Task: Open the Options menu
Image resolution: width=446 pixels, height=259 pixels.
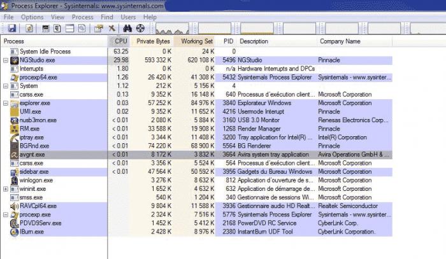Action: pos(32,17)
